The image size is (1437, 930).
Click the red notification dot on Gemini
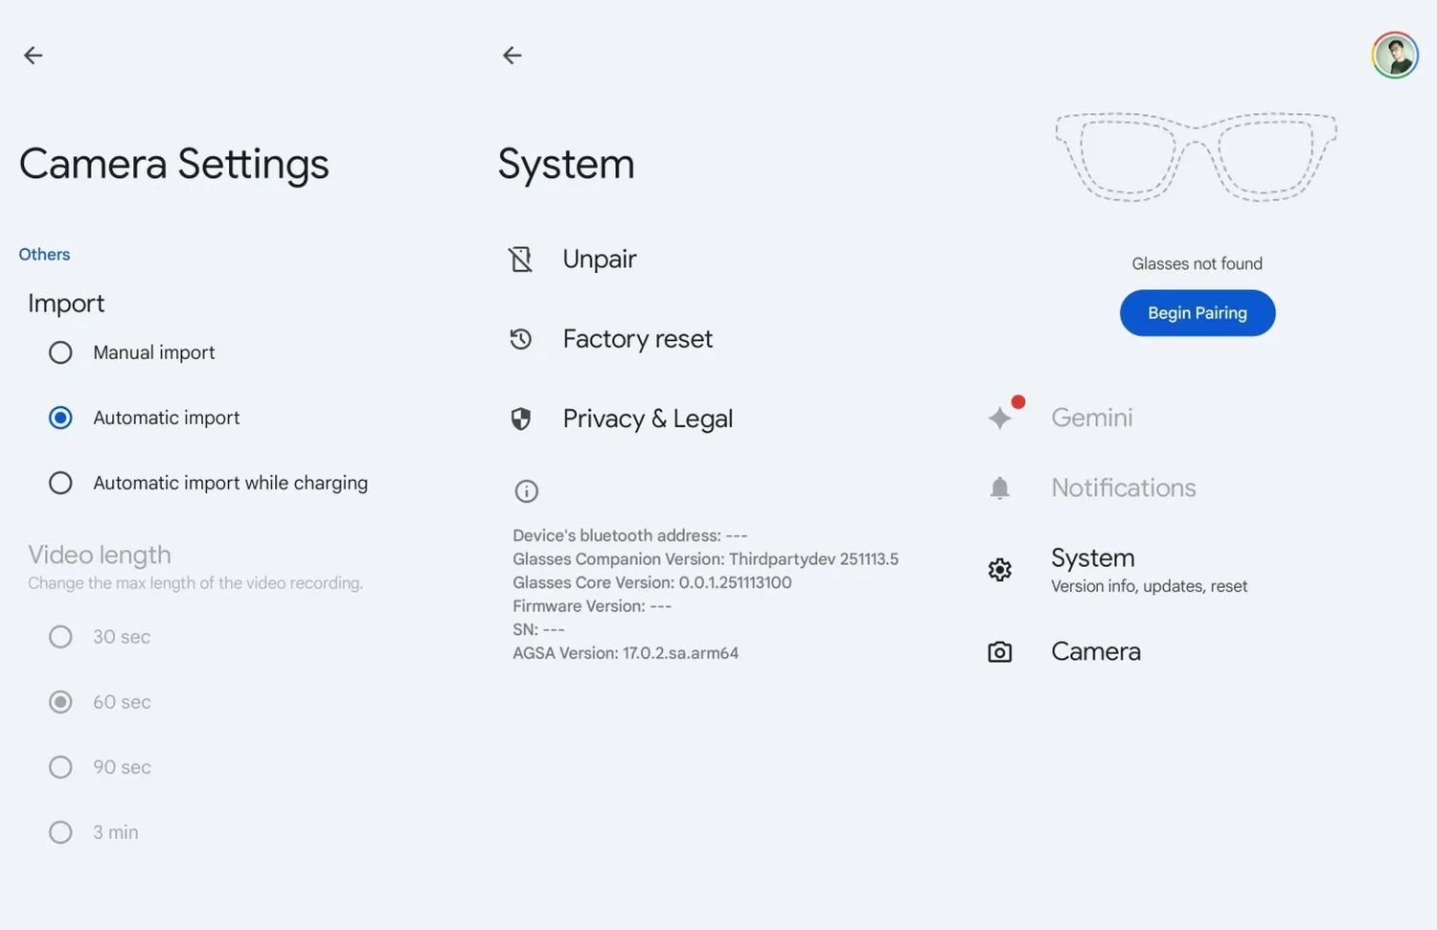(x=1018, y=401)
